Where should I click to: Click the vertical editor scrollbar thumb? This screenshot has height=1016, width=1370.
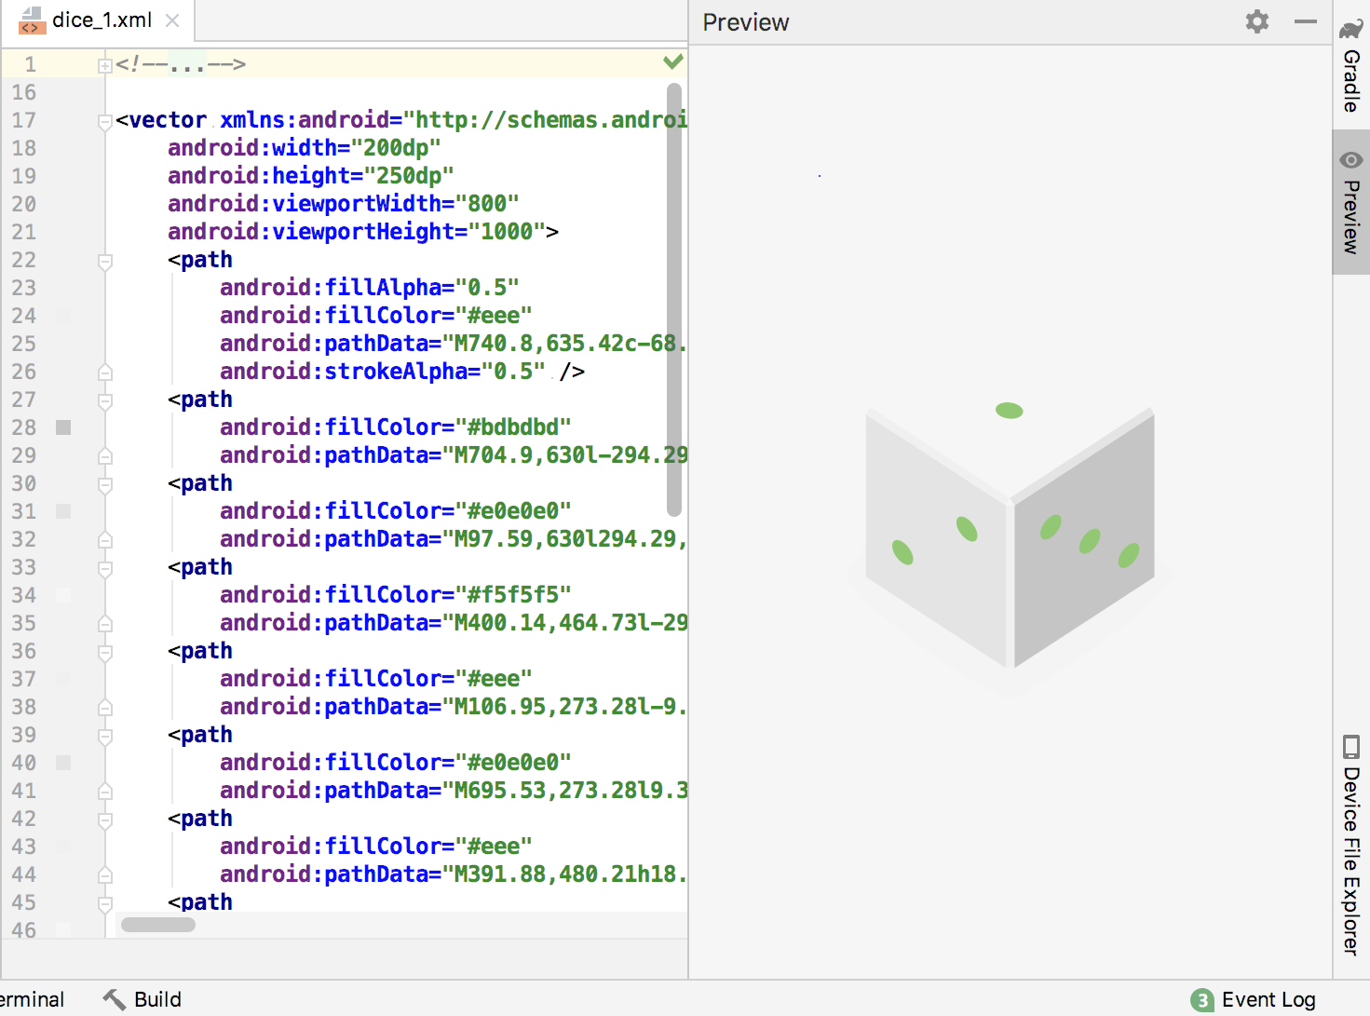(x=674, y=298)
